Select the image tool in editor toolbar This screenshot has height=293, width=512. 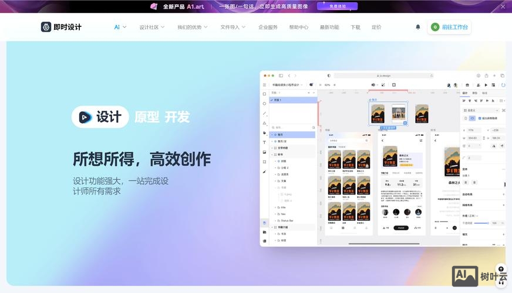[x=264, y=152]
